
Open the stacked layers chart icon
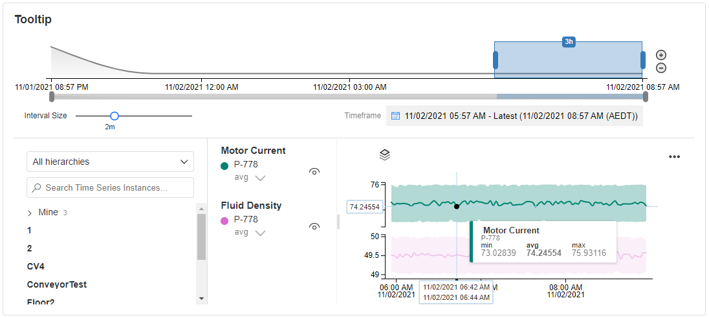384,155
